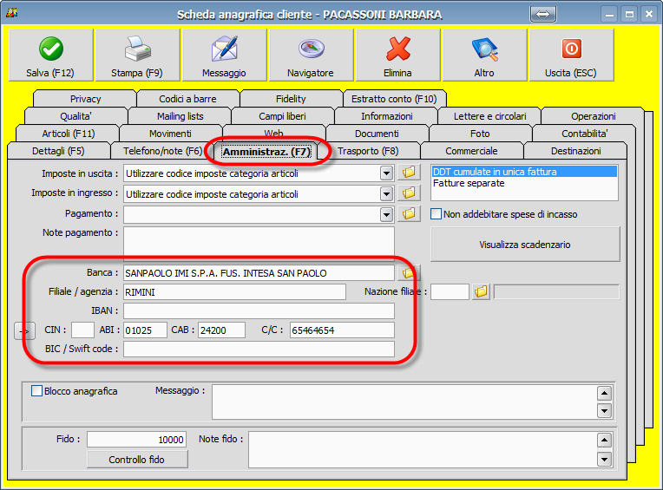
Task: Open folder lookup beside Pagamento field
Action: click(409, 213)
